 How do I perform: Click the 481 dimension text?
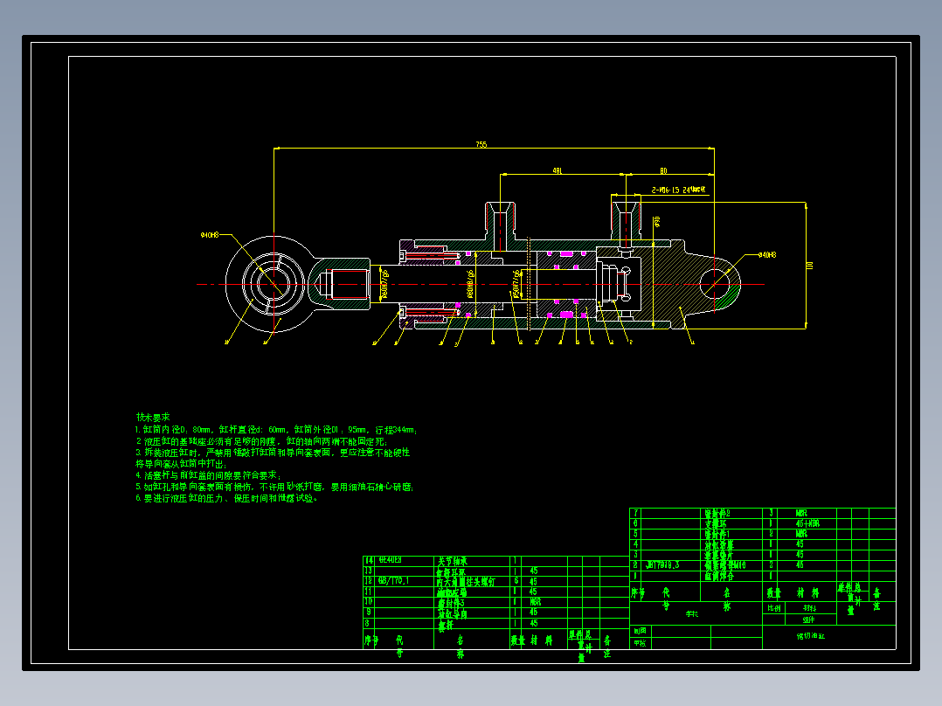point(558,171)
